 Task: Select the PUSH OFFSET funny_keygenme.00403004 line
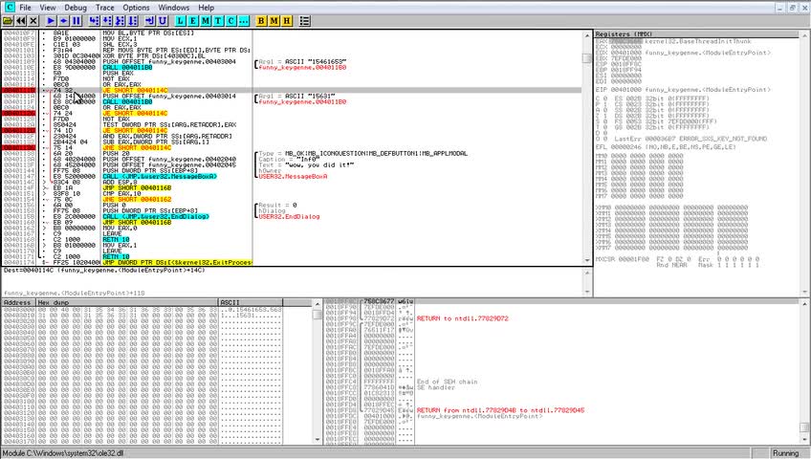point(169,61)
